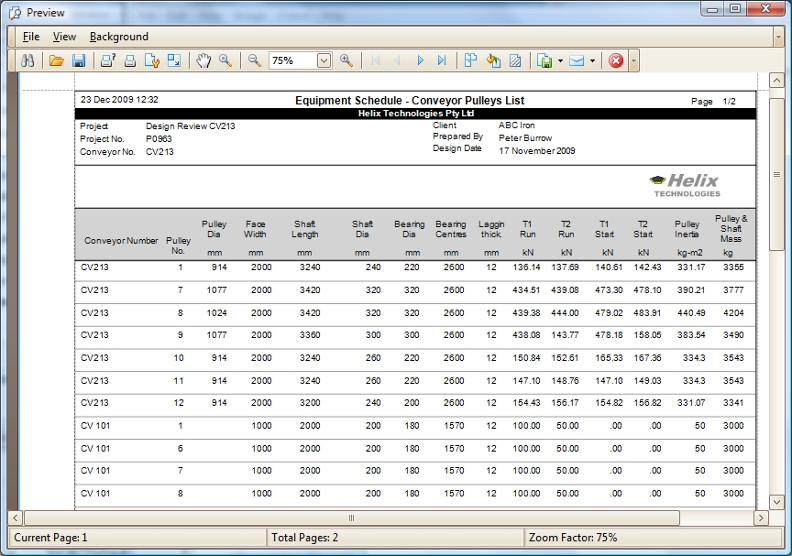Click the Zoom Out icon
The width and height of the screenshot is (792, 556).
(x=255, y=60)
